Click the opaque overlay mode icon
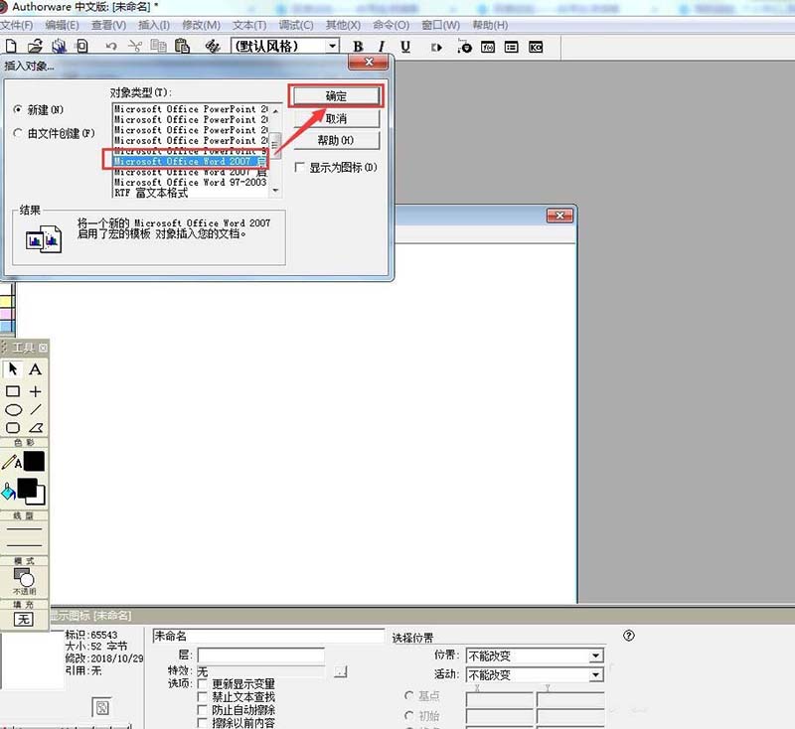Screen dimensions: 795x729 click(24, 577)
